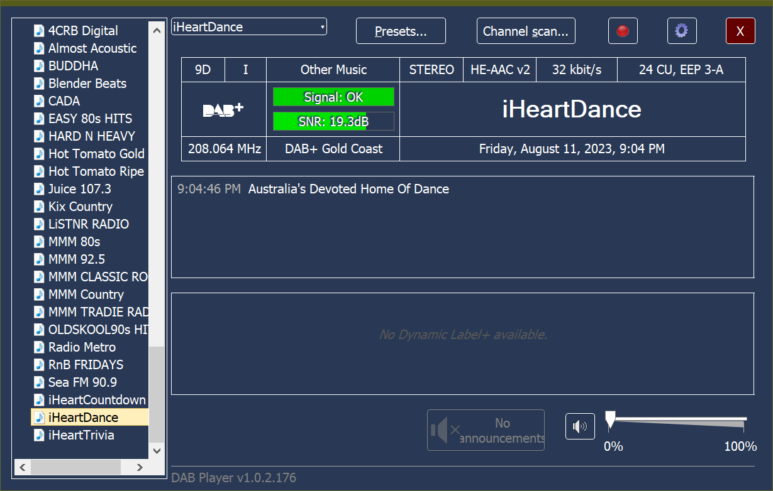Click the music icon beside MMM Country
The width and height of the screenshot is (773, 491).
pos(40,294)
